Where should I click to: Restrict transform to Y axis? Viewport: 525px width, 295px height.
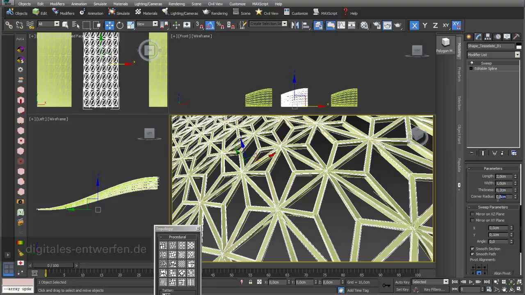tap(425, 25)
